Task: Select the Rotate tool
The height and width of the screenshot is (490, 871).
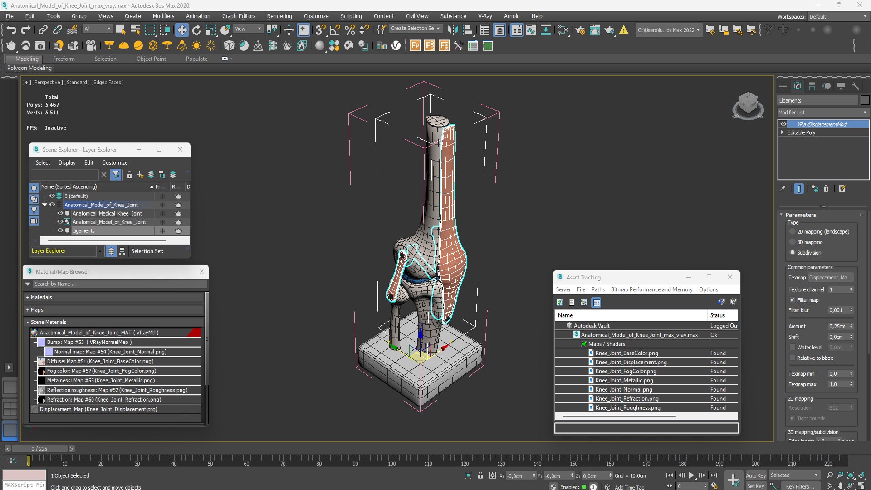Action: coord(196,30)
